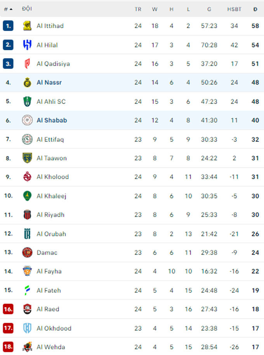Sort table by rank number column
Image resolution: width=264 pixels, height=355 pixels.
click(8, 9)
